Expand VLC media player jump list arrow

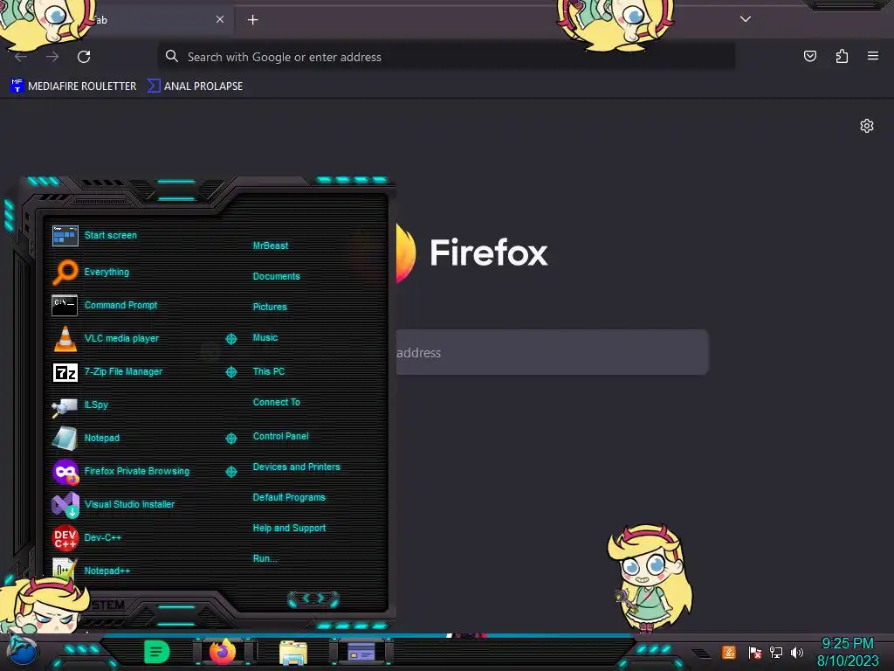[230, 339]
